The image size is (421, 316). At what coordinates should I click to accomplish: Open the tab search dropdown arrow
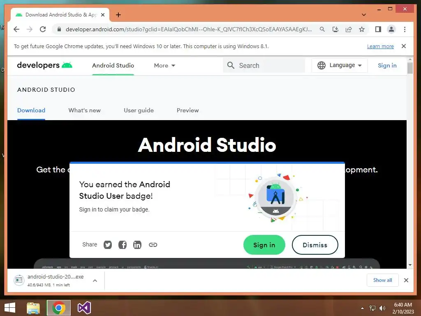[364, 15]
